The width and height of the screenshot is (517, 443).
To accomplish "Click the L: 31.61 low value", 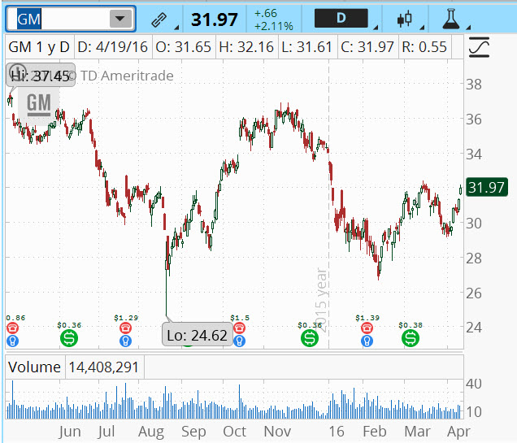I will [x=306, y=47].
